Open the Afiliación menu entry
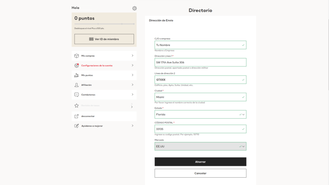 (x=104, y=85)
